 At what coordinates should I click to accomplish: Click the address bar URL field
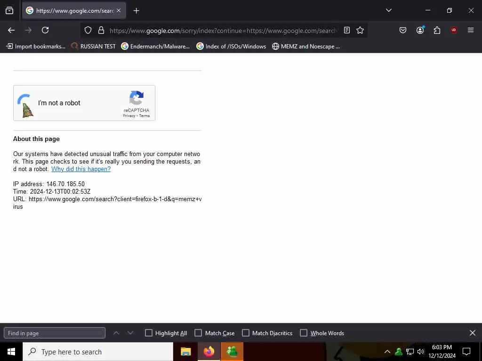click(223, 31)
